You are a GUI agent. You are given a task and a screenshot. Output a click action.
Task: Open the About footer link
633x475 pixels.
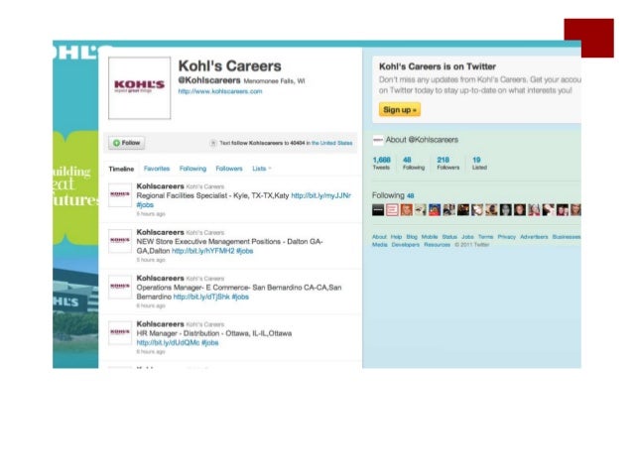click(x=379, y=237)
